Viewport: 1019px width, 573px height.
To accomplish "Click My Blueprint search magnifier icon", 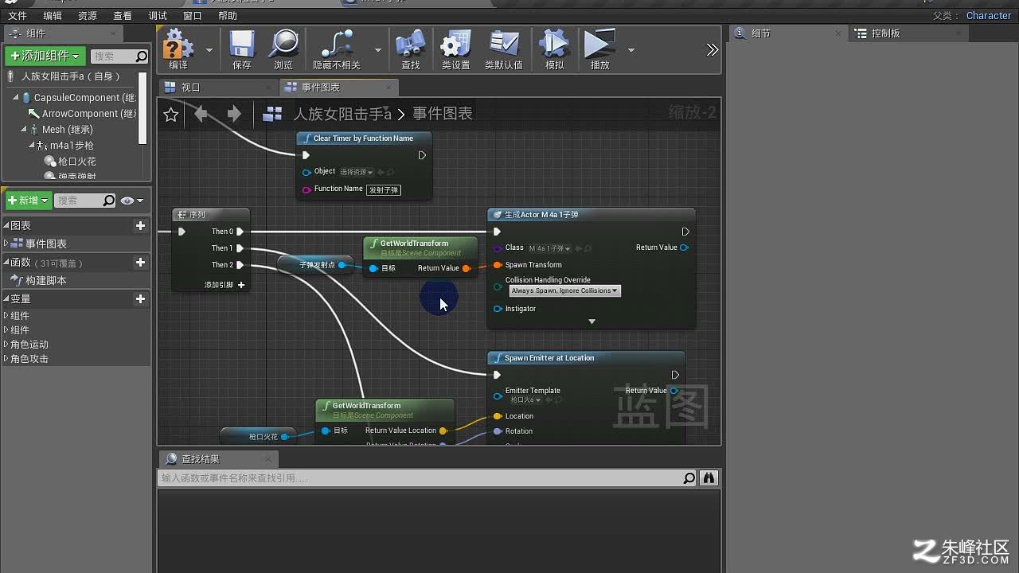I will [109, 201].
